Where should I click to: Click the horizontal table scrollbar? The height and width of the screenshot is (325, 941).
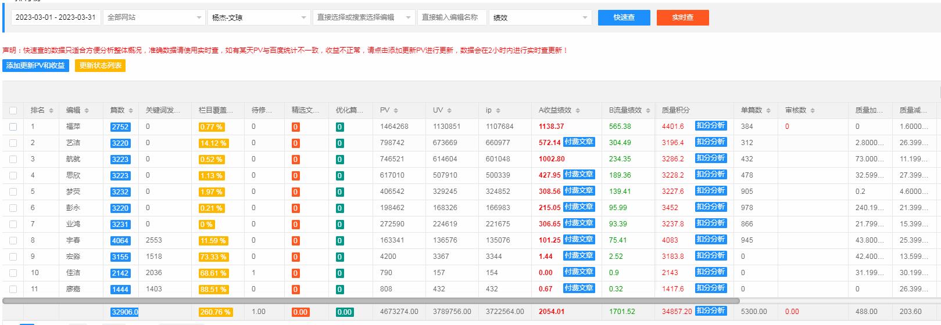371,301
